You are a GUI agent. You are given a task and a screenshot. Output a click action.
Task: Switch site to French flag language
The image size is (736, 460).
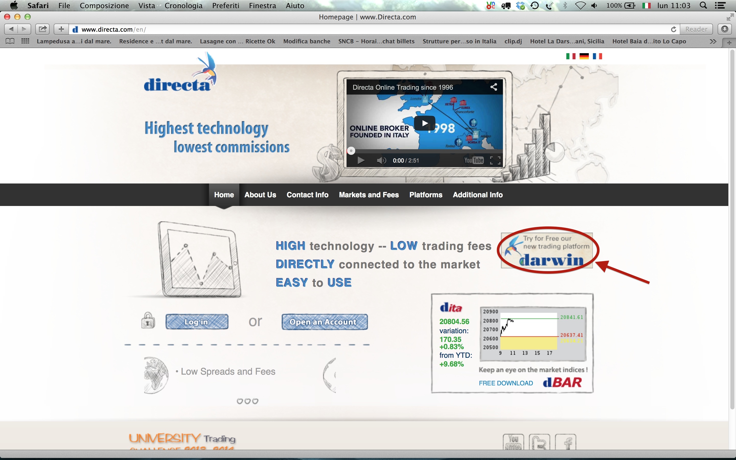coord(597,56)
